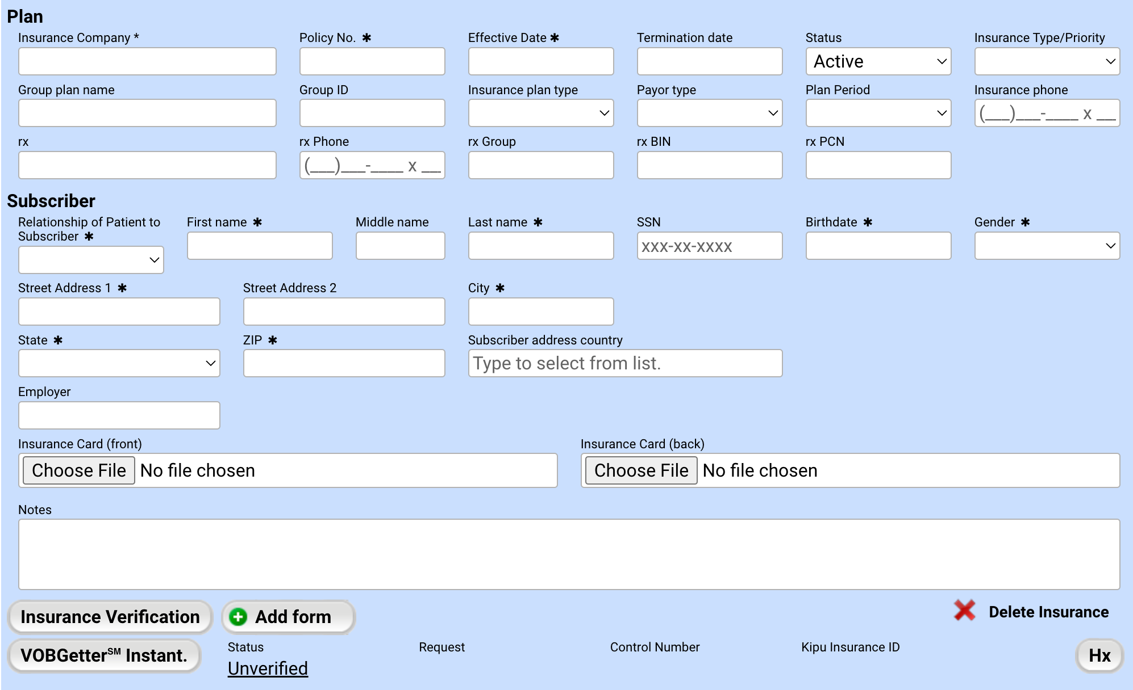Open the Hx history button
The image size is (1133, 690).
1099,655
